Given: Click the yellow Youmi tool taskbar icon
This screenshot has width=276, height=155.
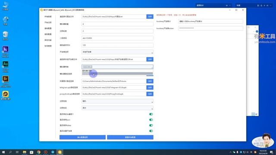Looking at the screenshot, I should click(60, 152).
